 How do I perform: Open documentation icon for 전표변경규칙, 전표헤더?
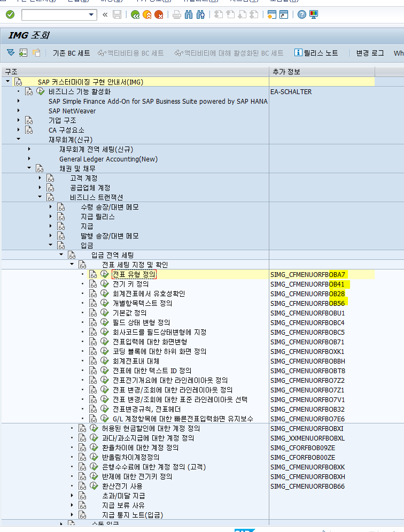(94, 409)
